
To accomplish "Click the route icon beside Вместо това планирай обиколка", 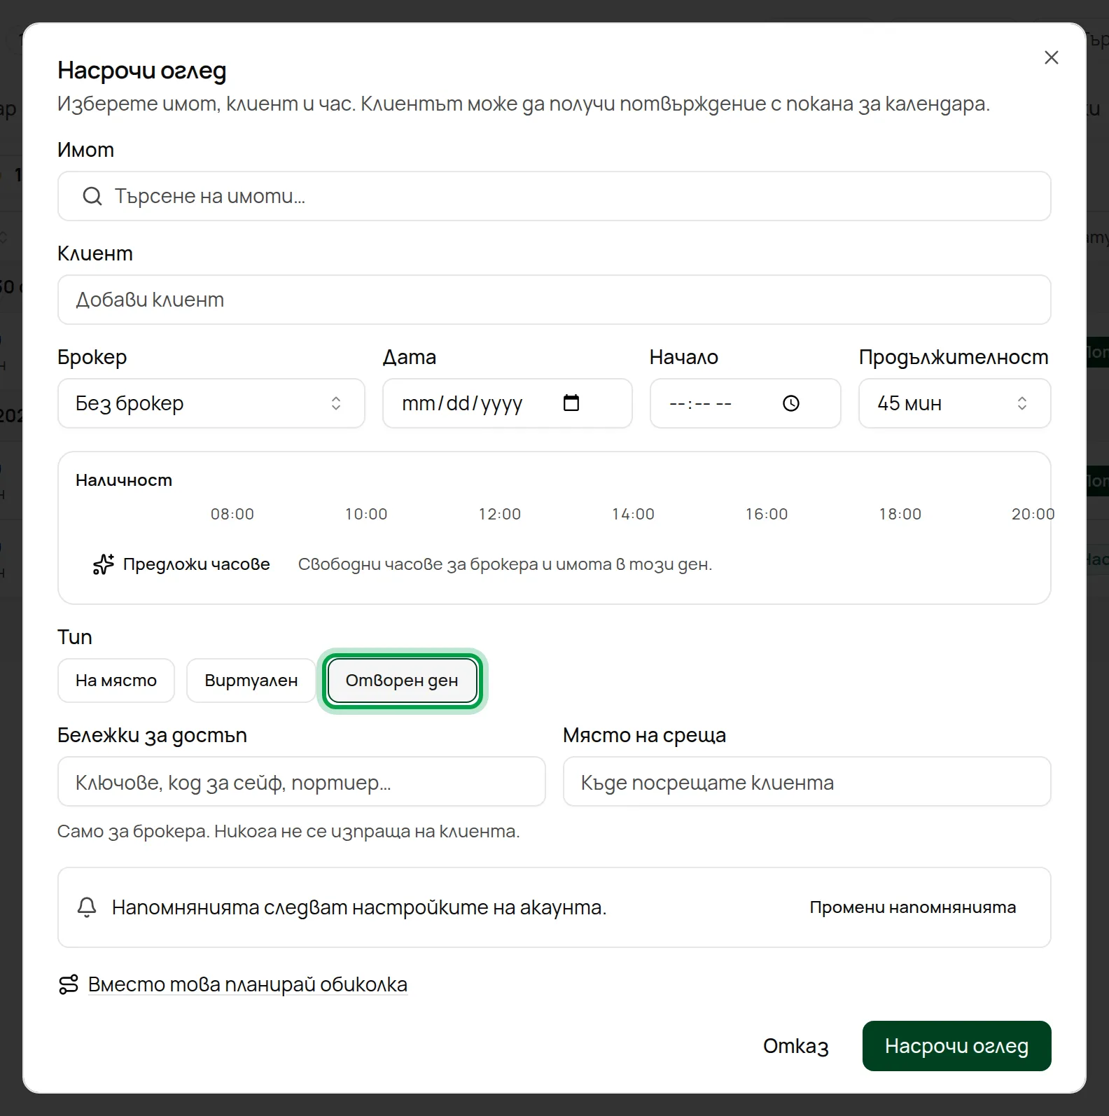I will pyautogui.click(x=69, y=984).
